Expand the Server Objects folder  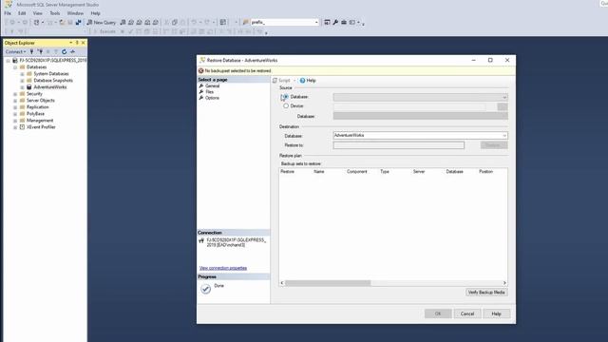click(15, 101)
